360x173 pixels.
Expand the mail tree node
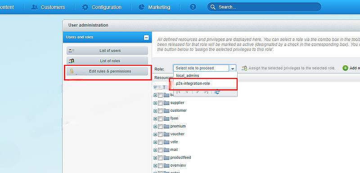[x=155, y=150]
